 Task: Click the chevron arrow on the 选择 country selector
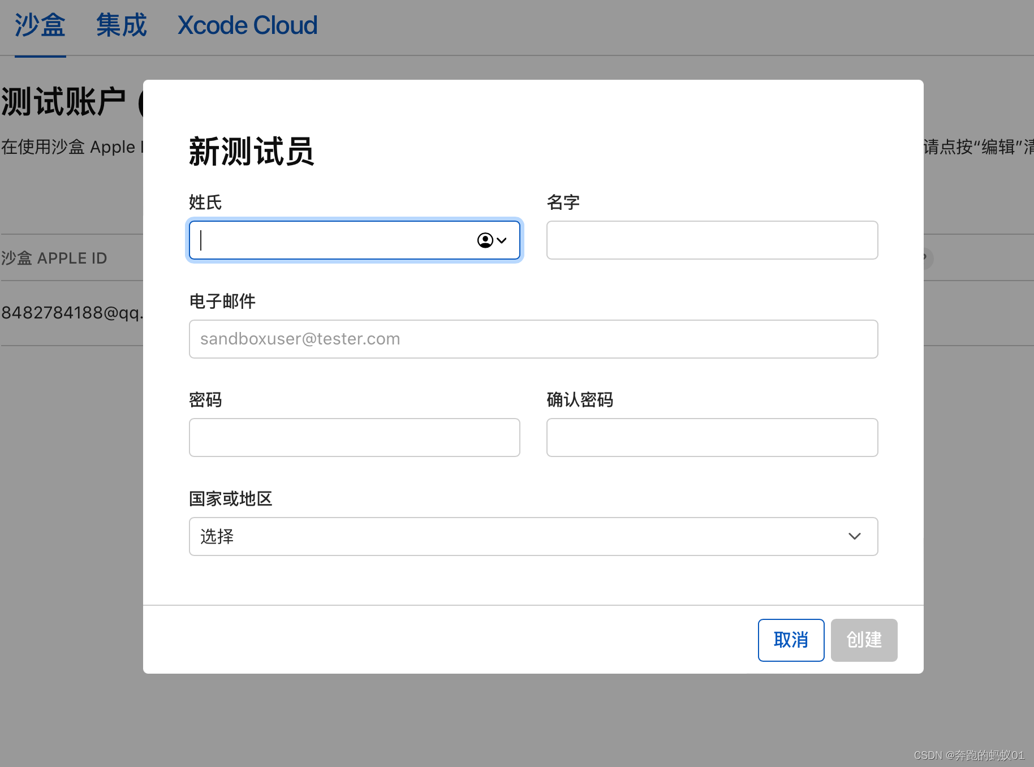[x=854, y=536]
